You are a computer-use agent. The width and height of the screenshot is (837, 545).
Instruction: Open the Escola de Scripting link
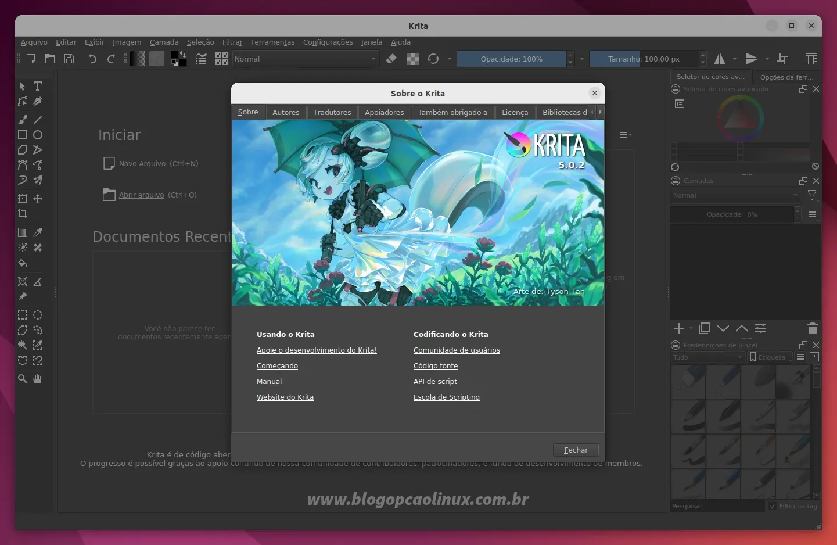coord(447,397)
